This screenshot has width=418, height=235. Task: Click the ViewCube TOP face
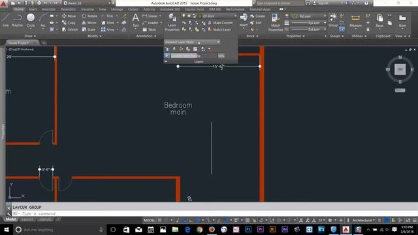[x=400, y=69]
